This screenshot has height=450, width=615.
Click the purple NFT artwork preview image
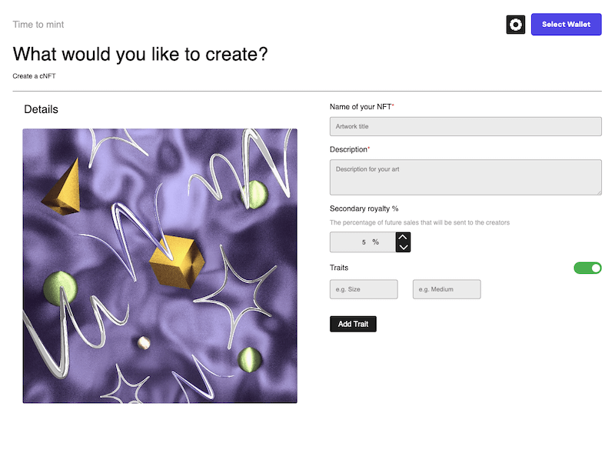[x=160, y=265]
